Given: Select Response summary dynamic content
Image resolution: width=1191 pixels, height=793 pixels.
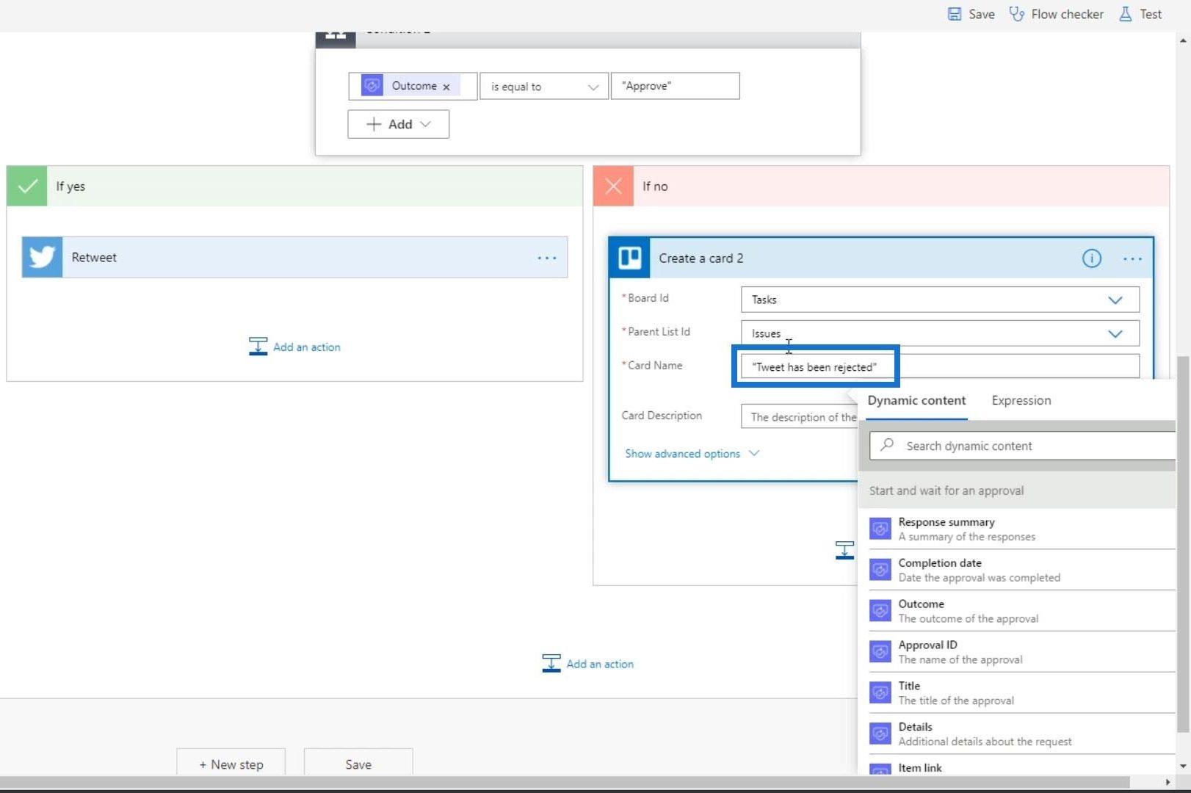Looking at the screenshot, I should click(x=1022, y=529).
